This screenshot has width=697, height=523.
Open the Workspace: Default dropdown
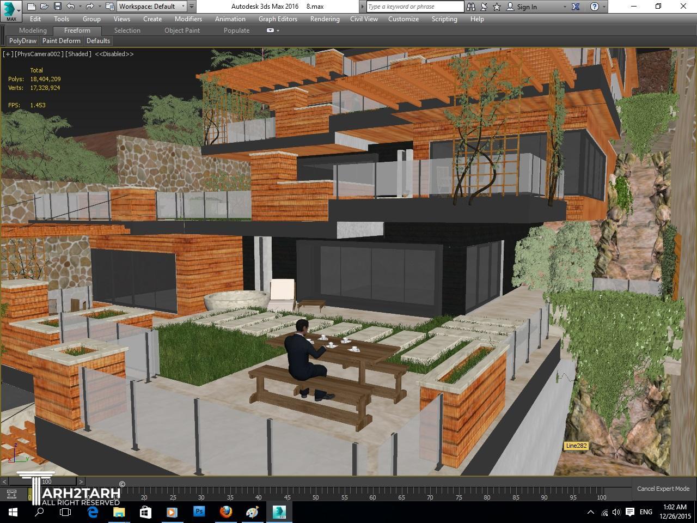tap(151, 7)
